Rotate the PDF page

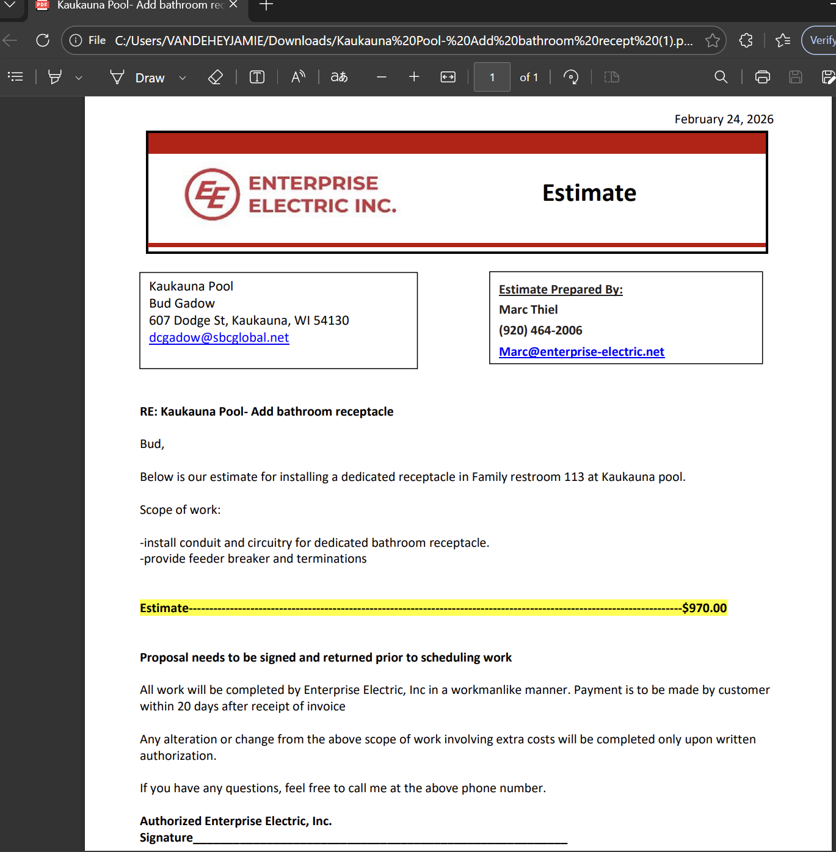[571, 77]
